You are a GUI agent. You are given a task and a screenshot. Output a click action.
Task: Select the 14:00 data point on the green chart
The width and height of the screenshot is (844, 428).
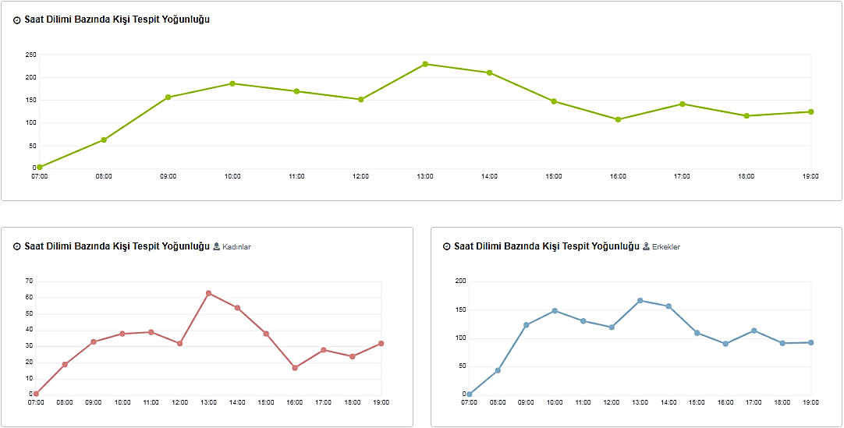tap(489, 73)
